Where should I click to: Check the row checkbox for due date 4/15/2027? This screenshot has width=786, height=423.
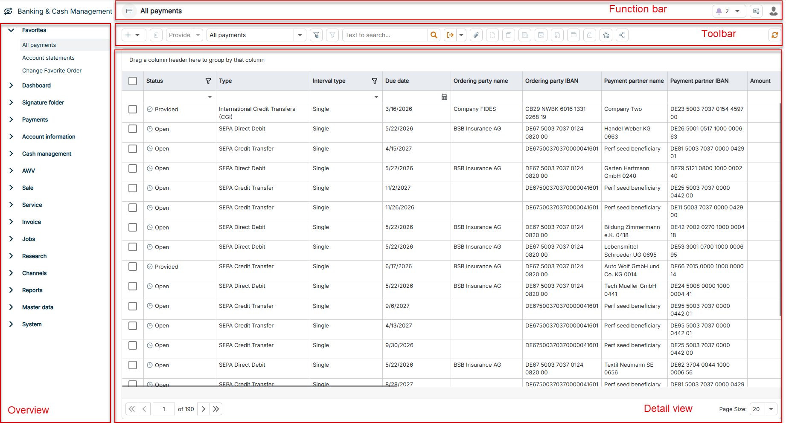[x=133, y=149]
